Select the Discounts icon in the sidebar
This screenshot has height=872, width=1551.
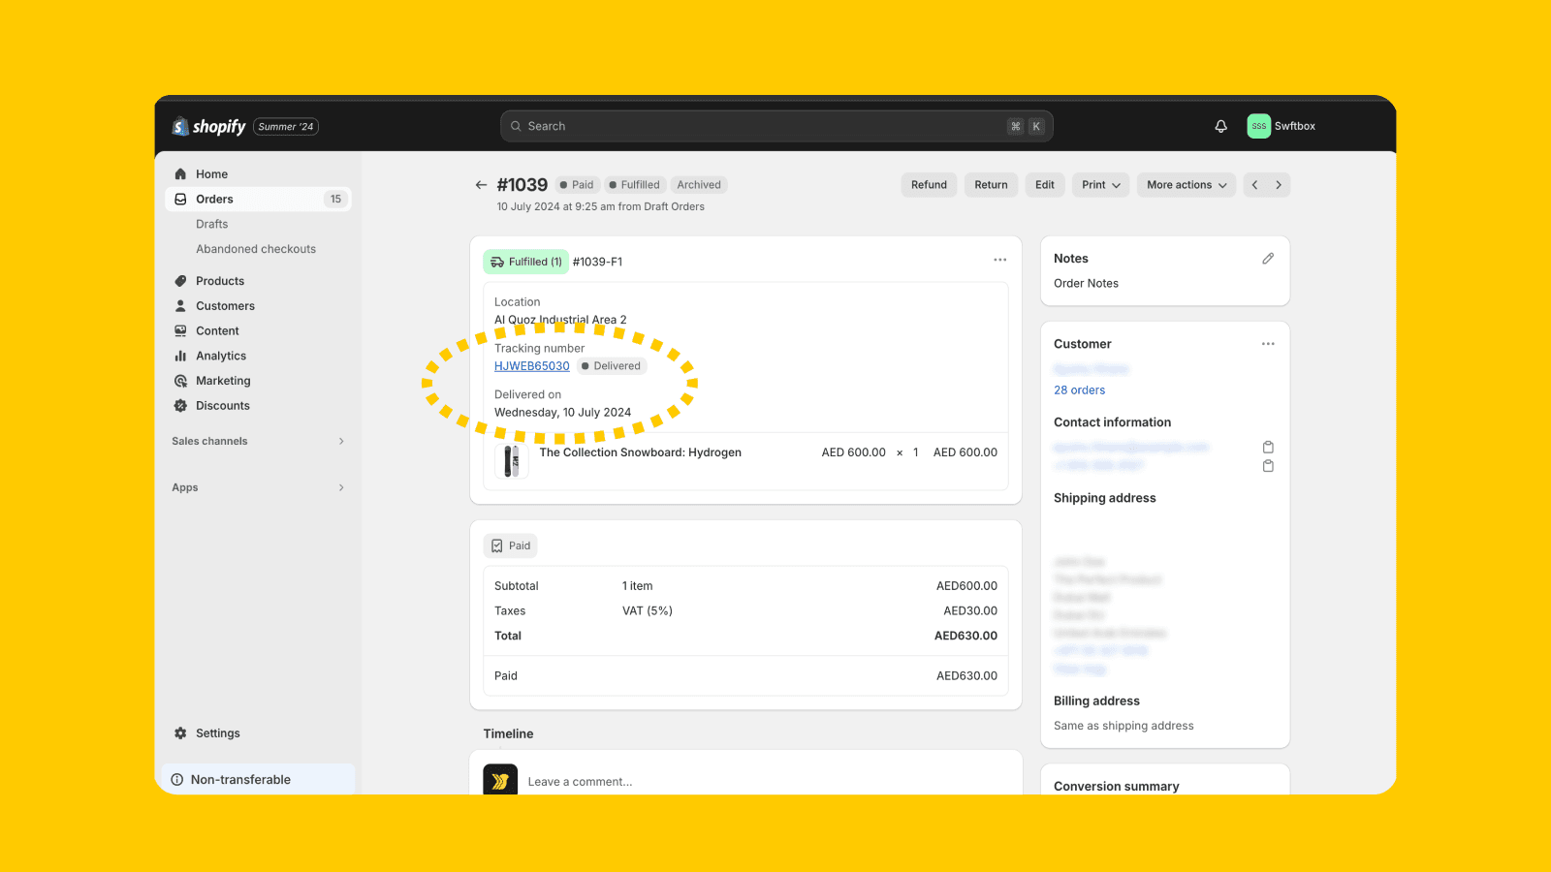pos(181,405)
